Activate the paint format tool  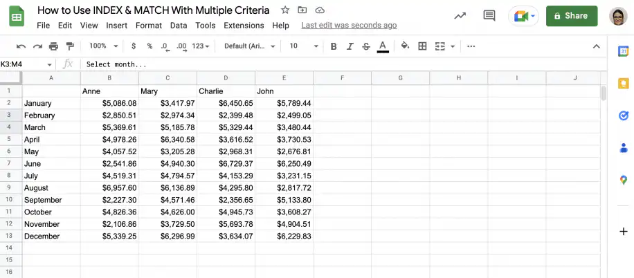click(x=70, y=46)
